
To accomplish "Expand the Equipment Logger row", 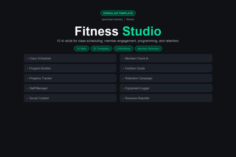I will [x=166, y=88].
